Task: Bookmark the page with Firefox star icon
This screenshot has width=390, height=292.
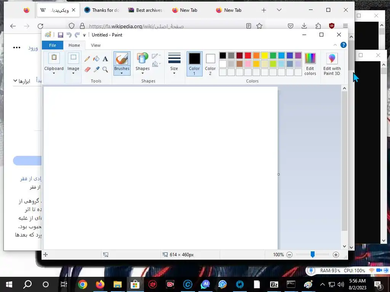Action: coord(259,26)
